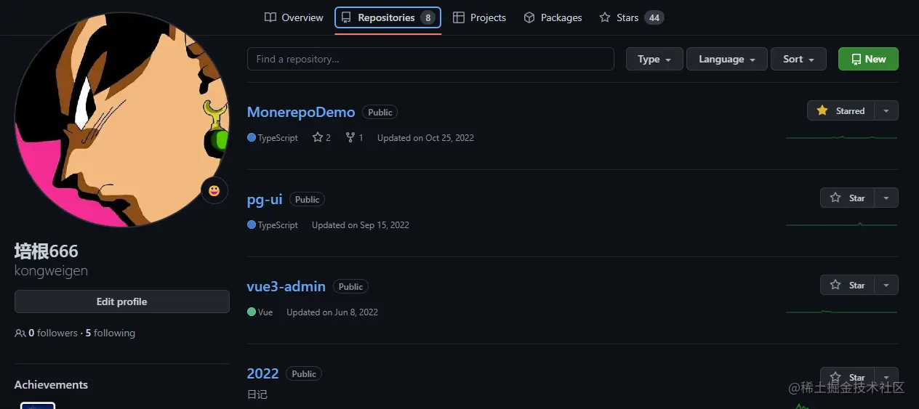
Task: Open star list dropdown for pg-ui
Action: pos(886,198)
